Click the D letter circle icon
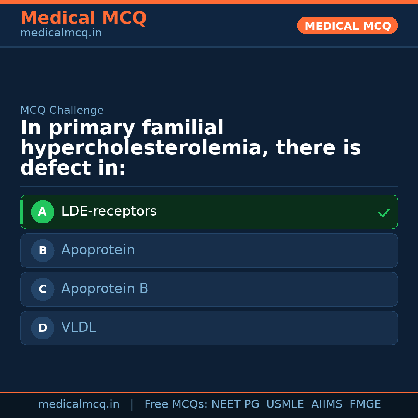The image size is (418, 418). 43,328
